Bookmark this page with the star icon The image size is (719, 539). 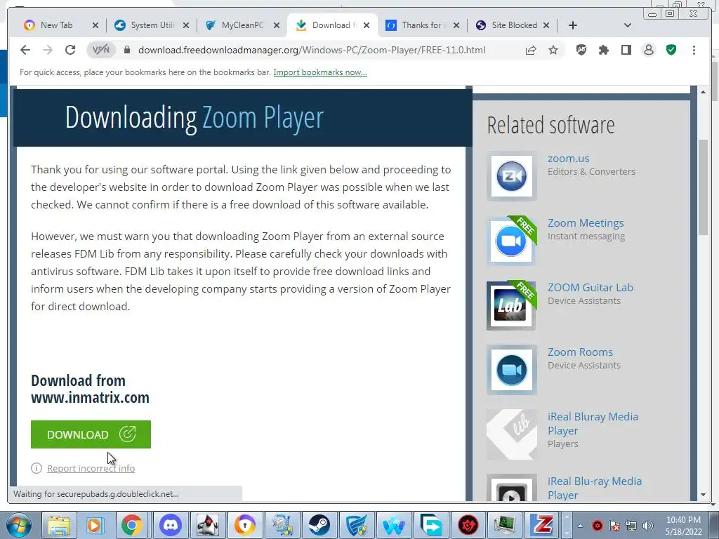tap(553, 50)
